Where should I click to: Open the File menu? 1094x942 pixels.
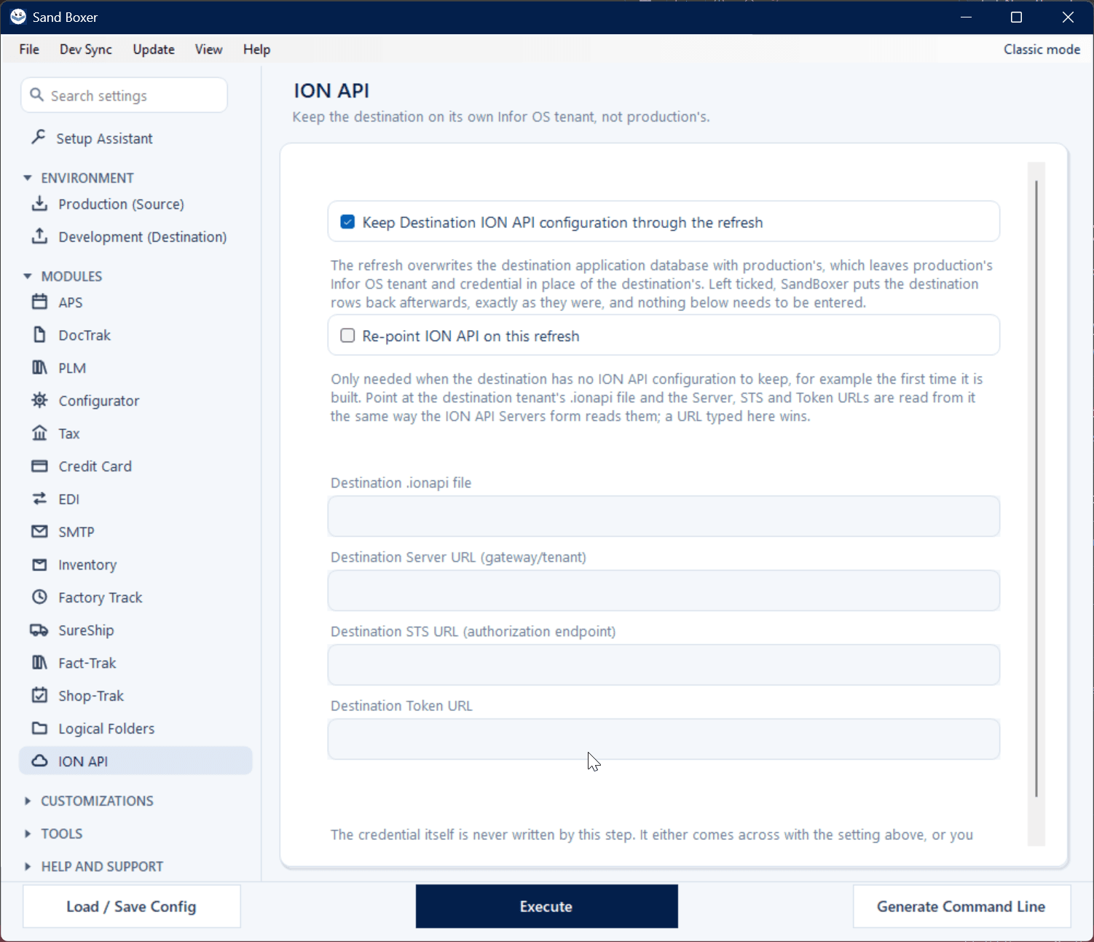[29, 49]
